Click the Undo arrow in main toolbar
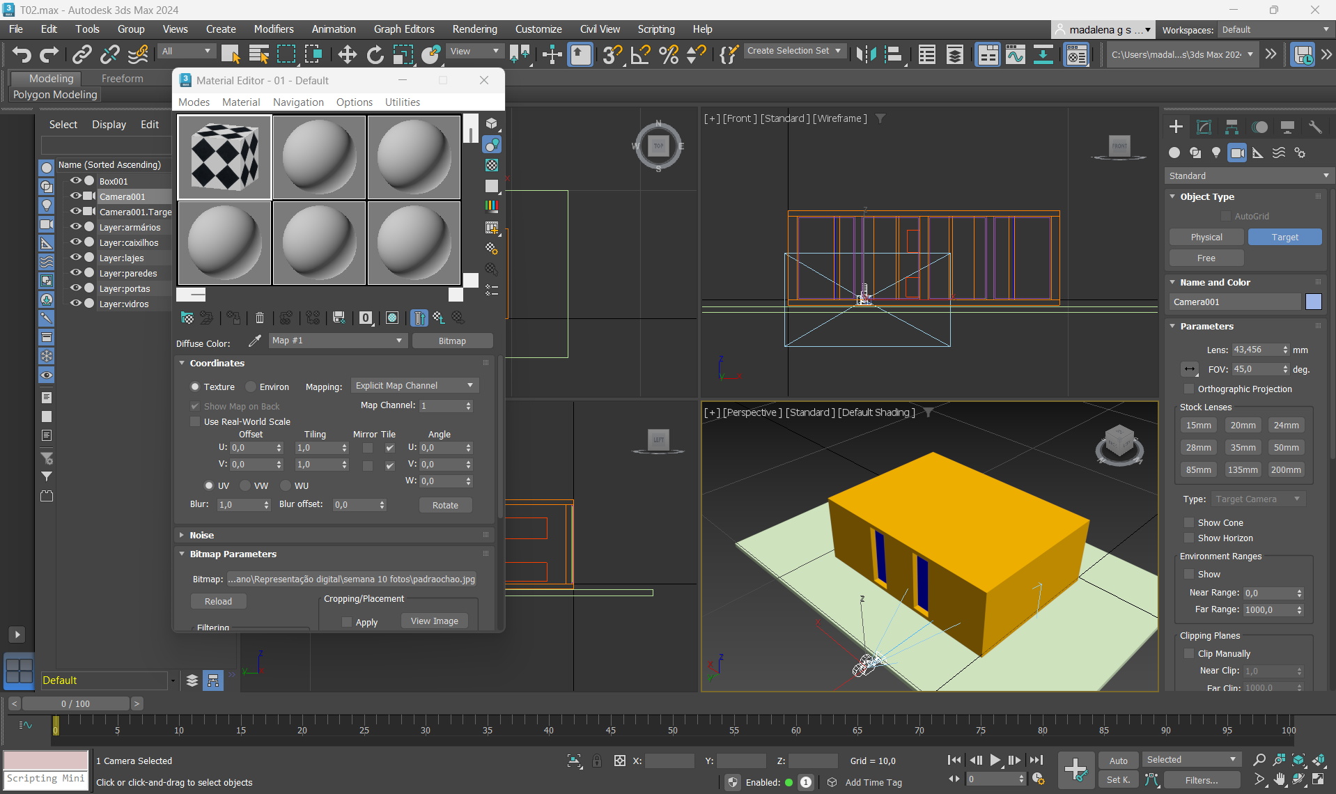This screenshot has width=1336, height=794. tap(22, 54)
